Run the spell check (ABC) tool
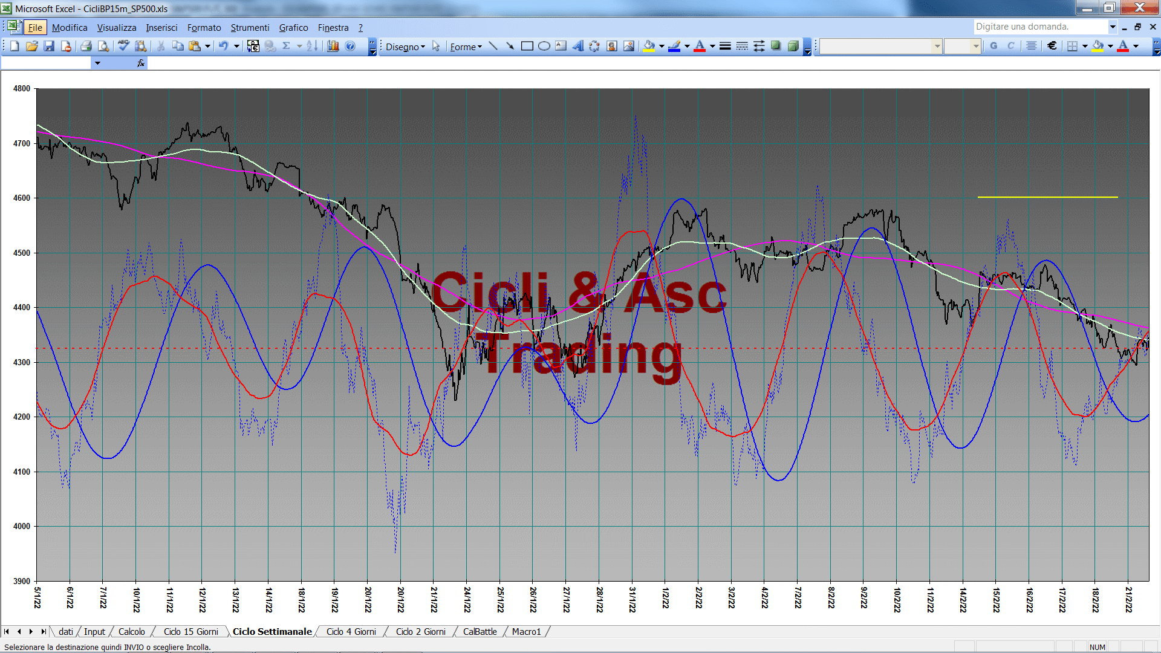 click(x=123, y=46)
